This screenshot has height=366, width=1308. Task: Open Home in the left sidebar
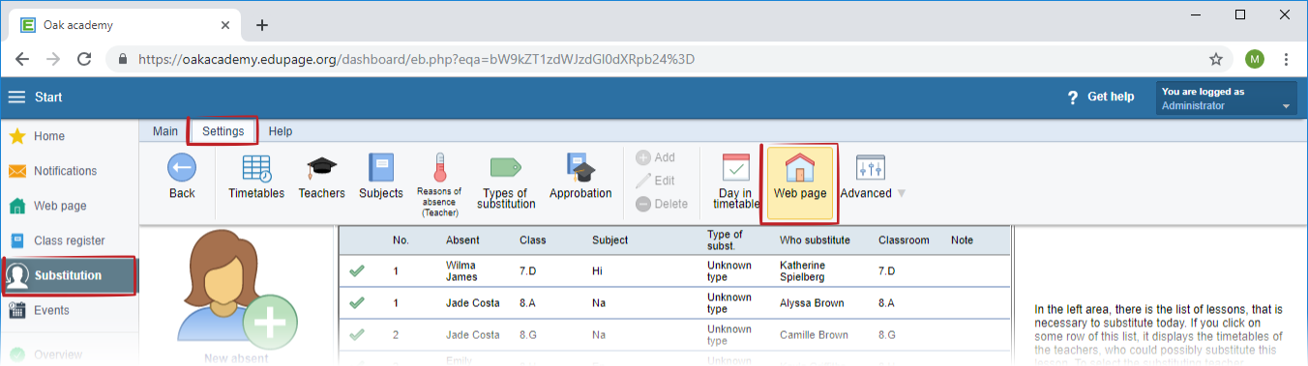[70, 136]
